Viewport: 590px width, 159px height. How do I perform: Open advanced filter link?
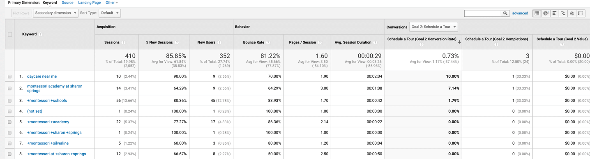tap(520, 13)
